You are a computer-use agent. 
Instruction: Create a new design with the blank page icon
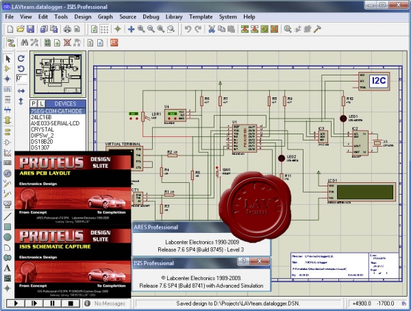pyautogui.click(x=10, y=29)
